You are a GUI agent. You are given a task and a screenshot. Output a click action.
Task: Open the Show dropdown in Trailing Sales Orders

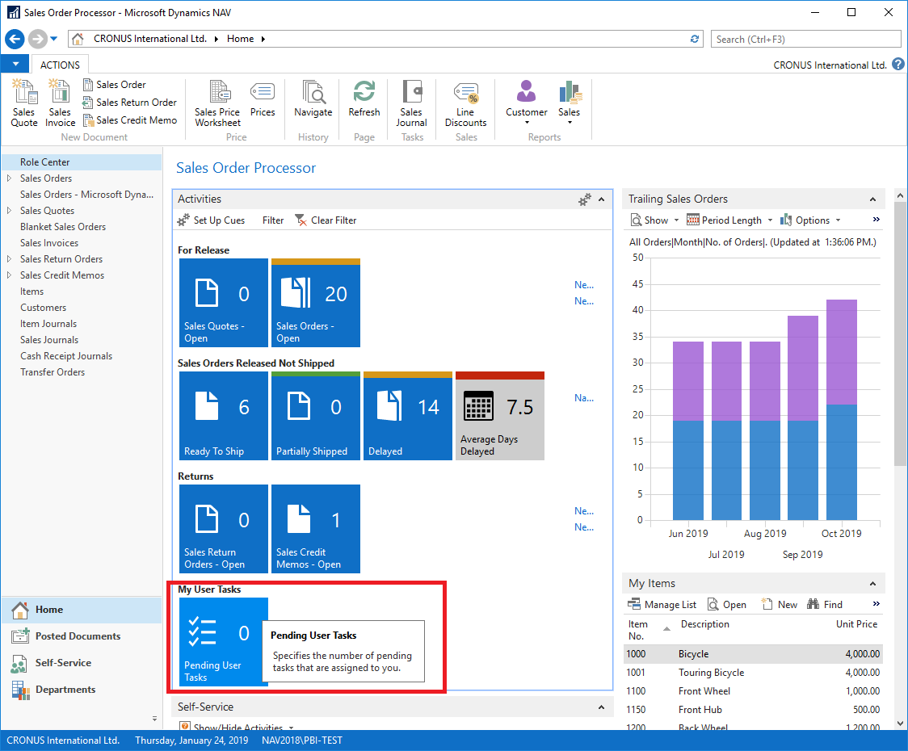click(x=654, y=220)
